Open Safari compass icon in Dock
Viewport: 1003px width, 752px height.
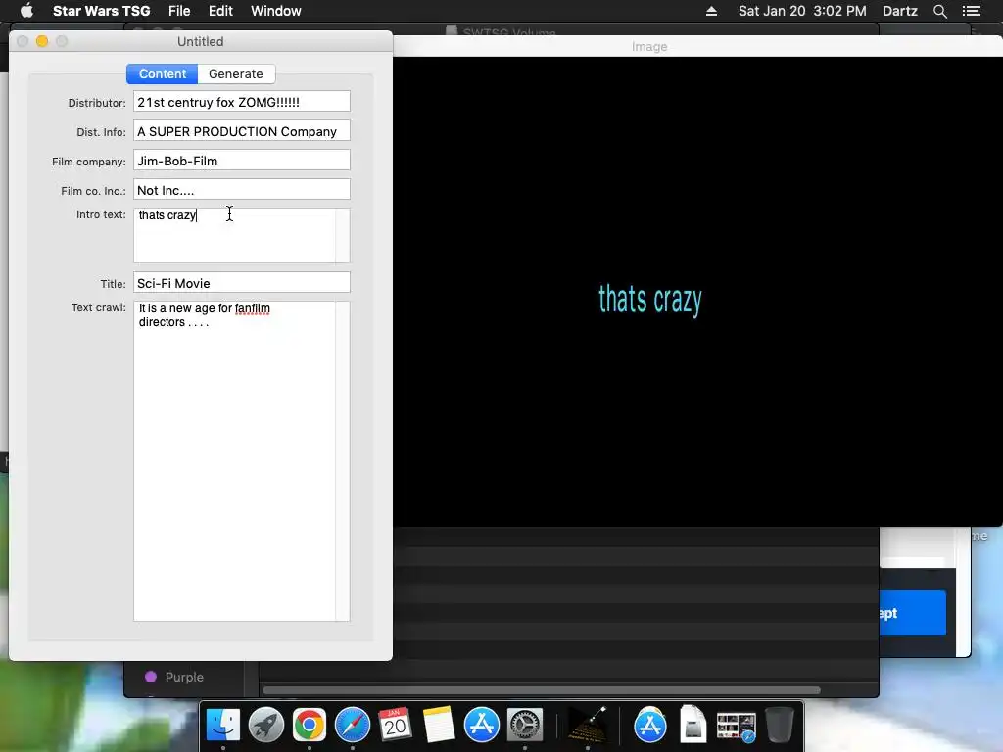coord(353,725)
